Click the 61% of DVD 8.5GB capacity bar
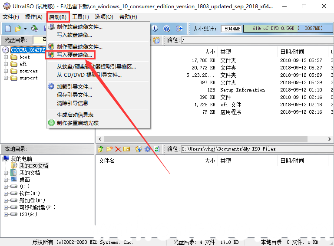Screen dimensions: 334x246 [x=288, y=28]
